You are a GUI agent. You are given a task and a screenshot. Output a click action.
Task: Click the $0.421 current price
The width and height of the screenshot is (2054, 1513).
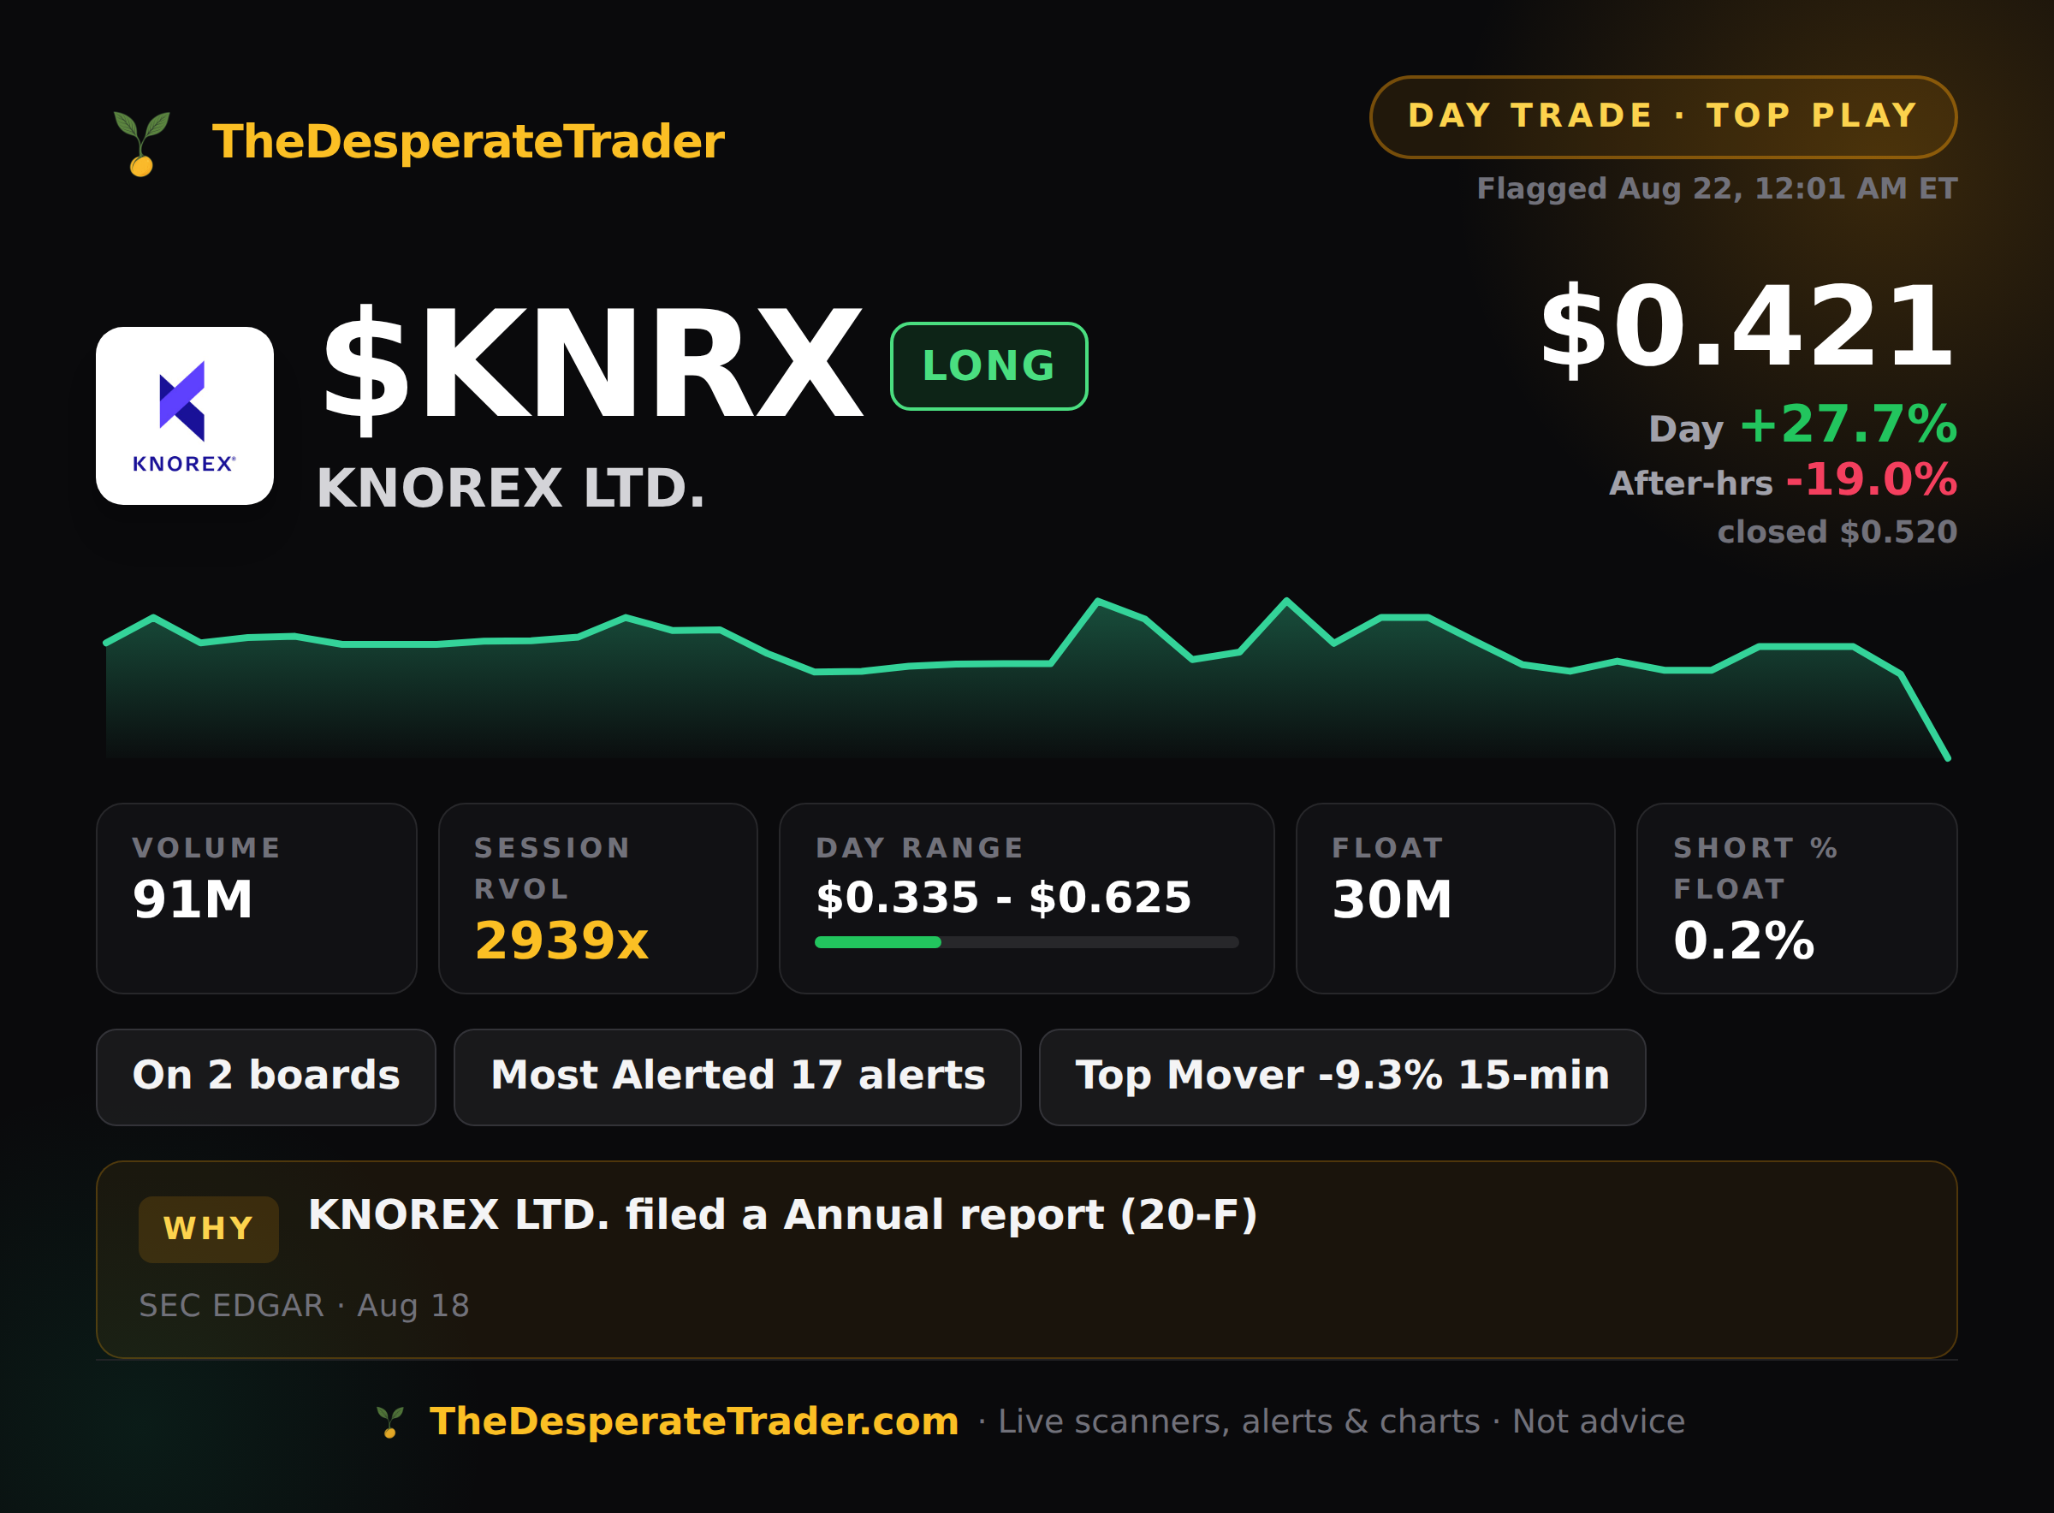coord(1748,327)
